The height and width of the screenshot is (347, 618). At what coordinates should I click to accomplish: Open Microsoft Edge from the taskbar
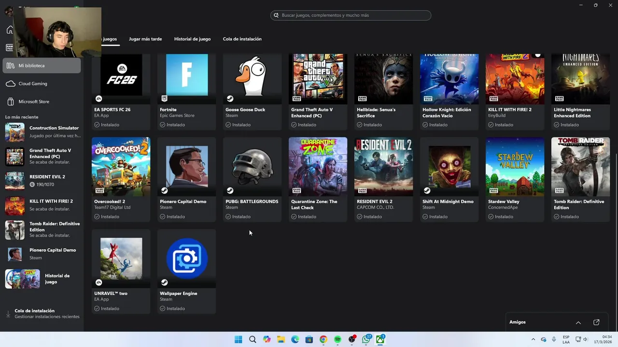(295, 339)
